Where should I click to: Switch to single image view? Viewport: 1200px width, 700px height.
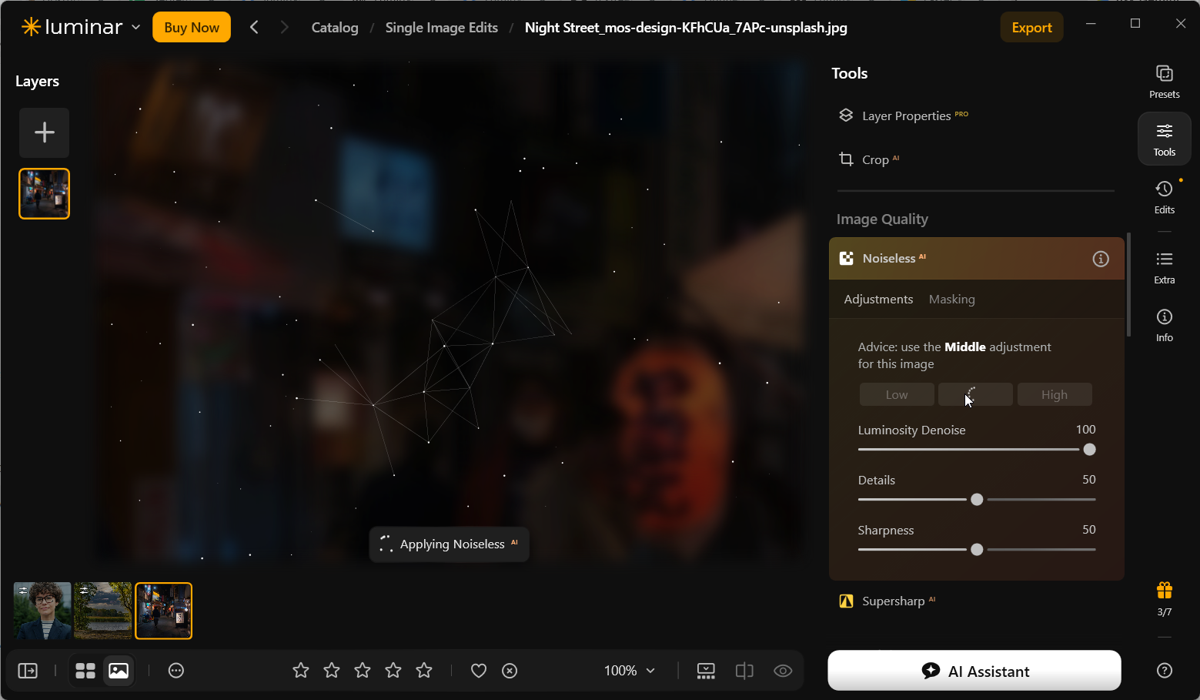(119, 670)
